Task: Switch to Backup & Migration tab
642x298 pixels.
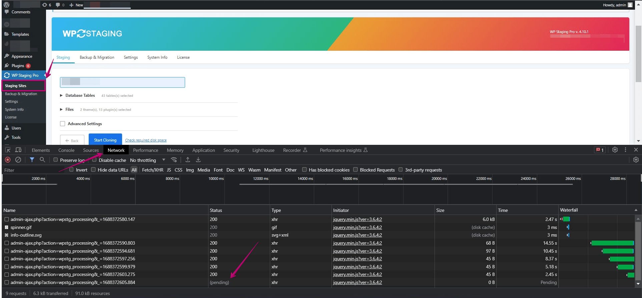Action: 97,57
